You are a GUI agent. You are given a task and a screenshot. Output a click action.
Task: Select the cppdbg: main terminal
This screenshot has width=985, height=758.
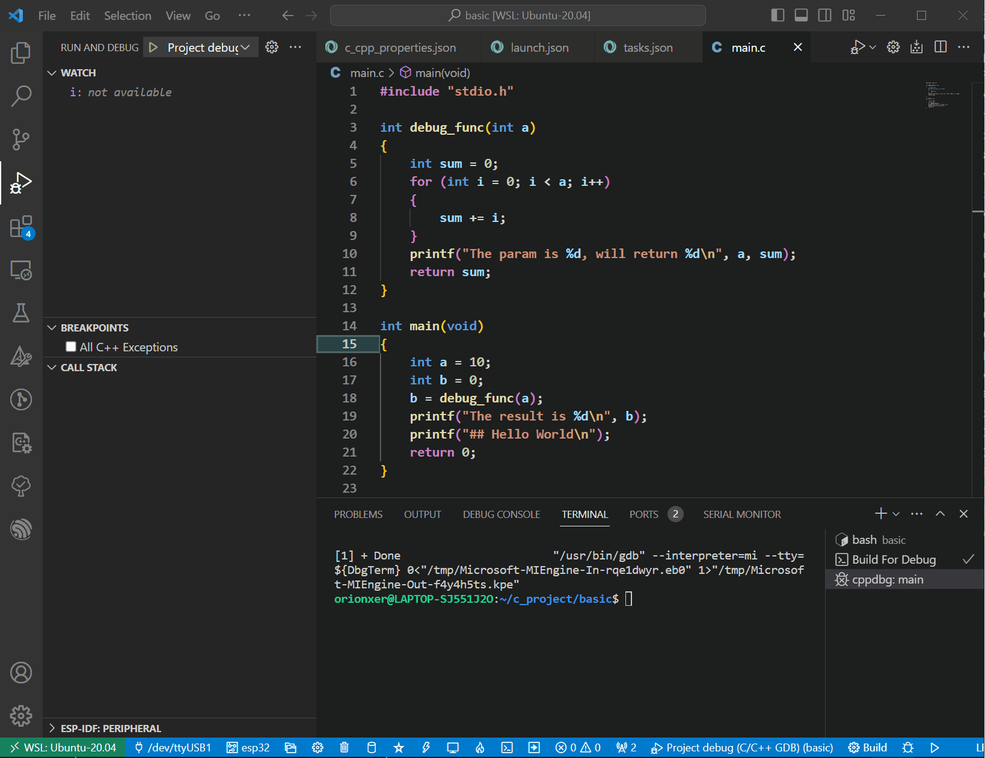904,579
